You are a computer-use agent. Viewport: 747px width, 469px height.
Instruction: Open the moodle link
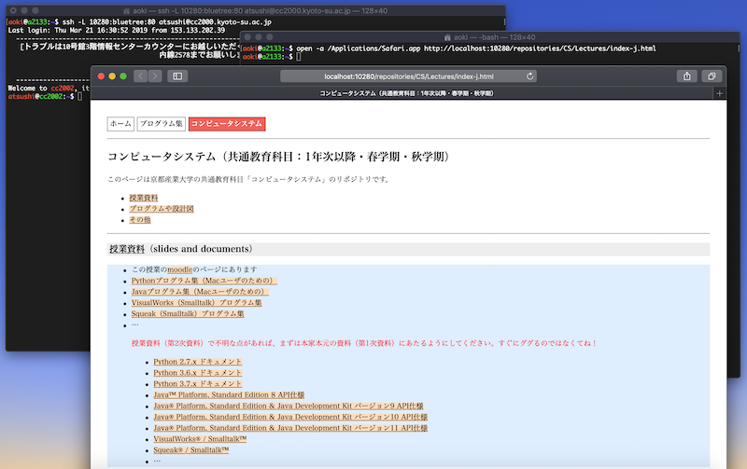[x=180, y=269]
